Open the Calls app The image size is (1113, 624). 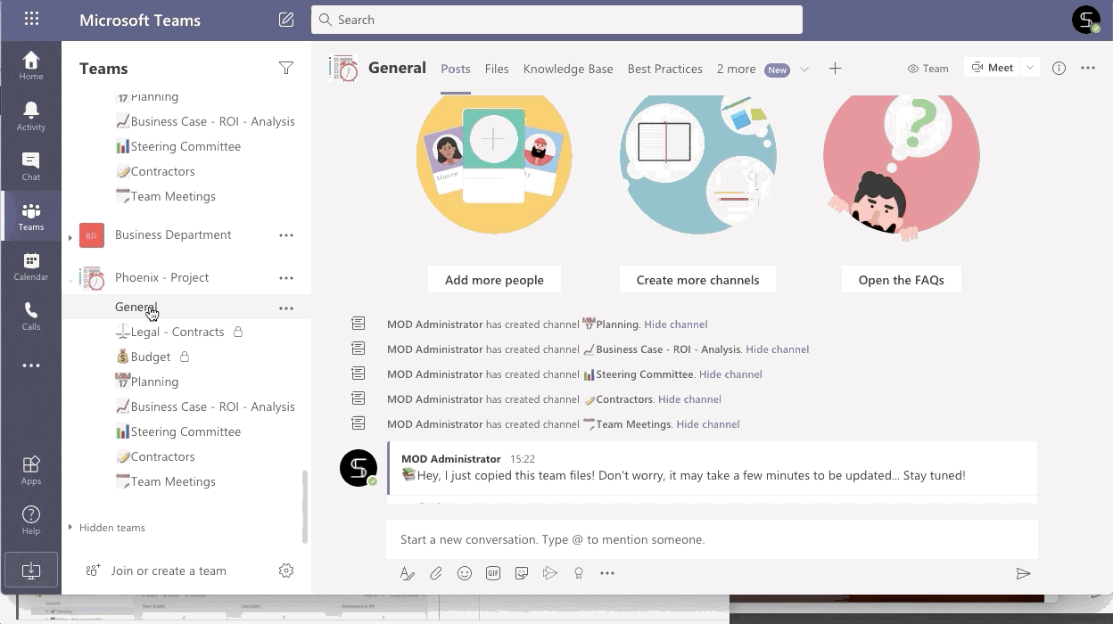[x=31, y=316]
